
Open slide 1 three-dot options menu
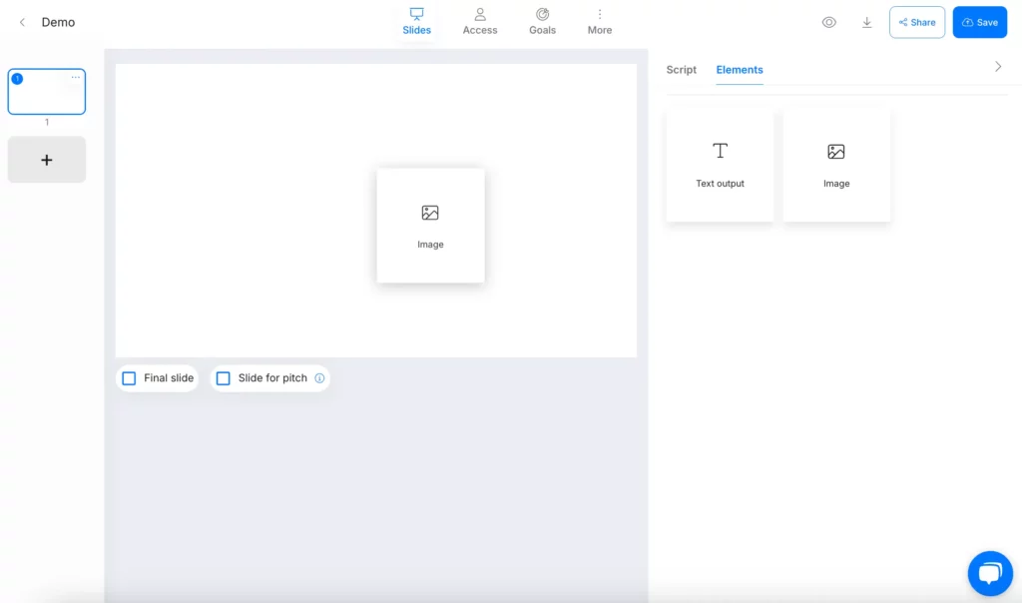click(76, 78)
